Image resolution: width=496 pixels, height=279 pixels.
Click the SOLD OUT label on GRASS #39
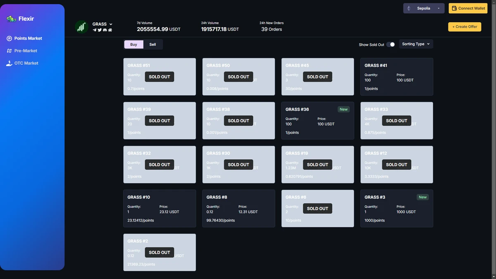160,121
